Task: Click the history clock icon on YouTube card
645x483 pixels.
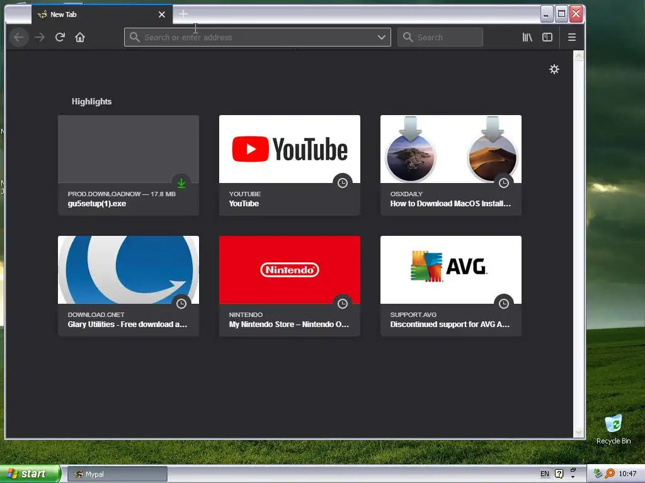Action: 343,183
